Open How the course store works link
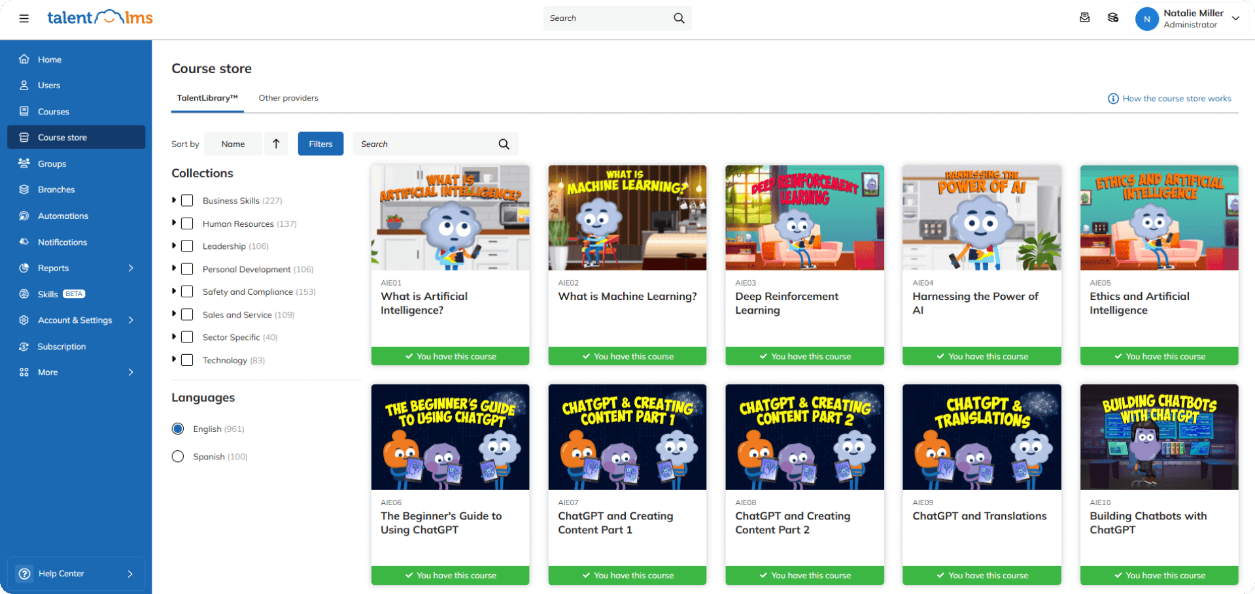Image resolution: width=1255 pixels, height=594 pixels. 1176,99
